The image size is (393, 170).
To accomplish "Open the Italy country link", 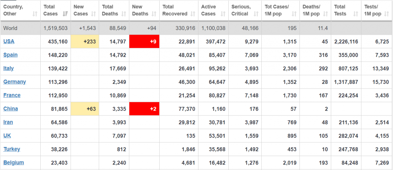I will [8, 68].
